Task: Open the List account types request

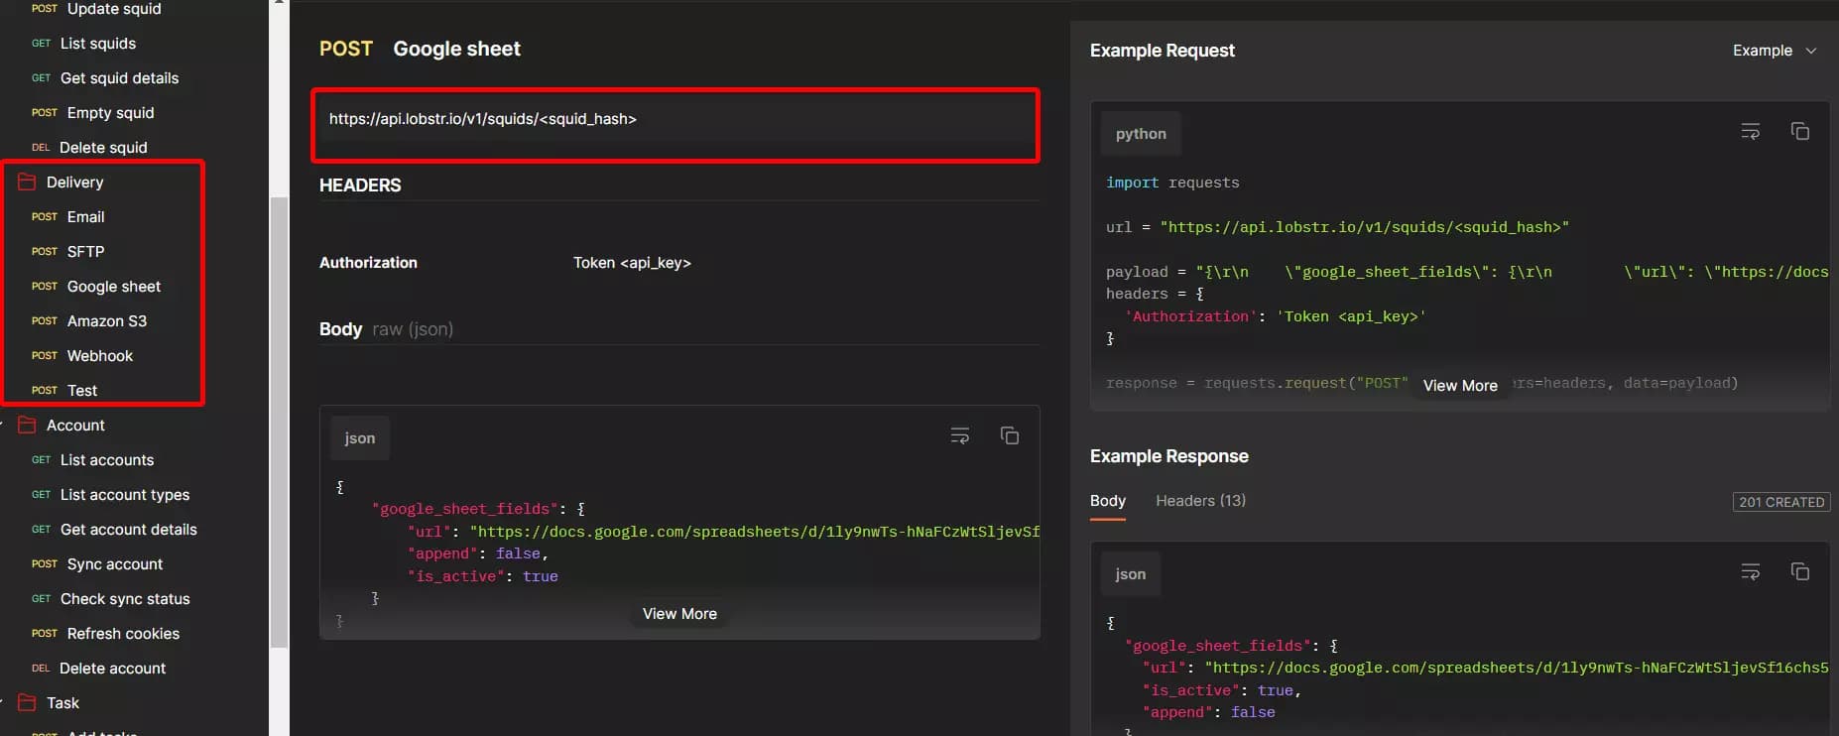Action: pos(124,495)
